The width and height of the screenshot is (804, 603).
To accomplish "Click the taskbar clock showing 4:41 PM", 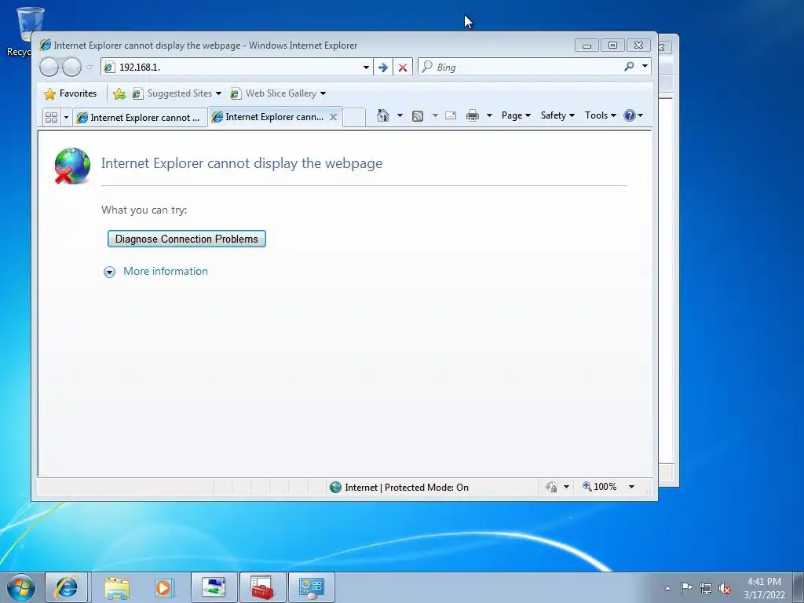I will click(764, 588).
